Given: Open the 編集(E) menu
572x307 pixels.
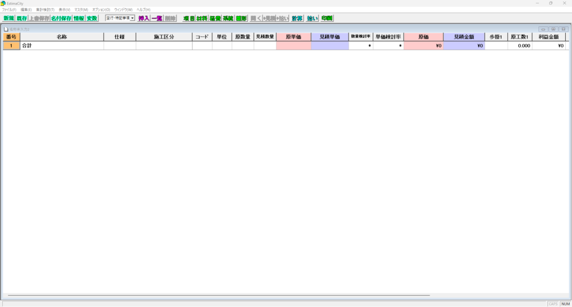Looking at the screenshot, I should click(26, 10).
